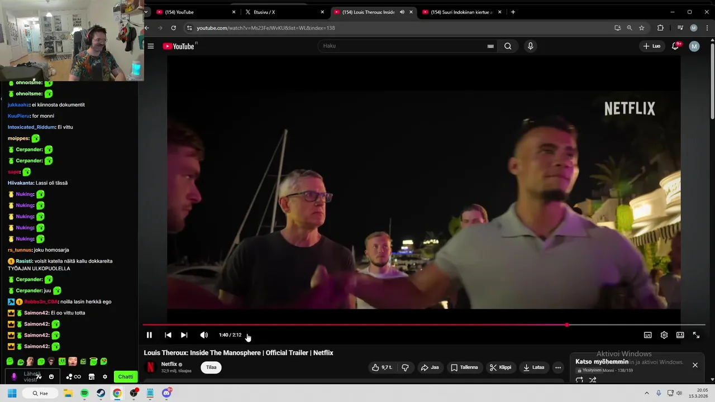
Task: Open the Netflix channel name link
Action: (x=169, y=364)
